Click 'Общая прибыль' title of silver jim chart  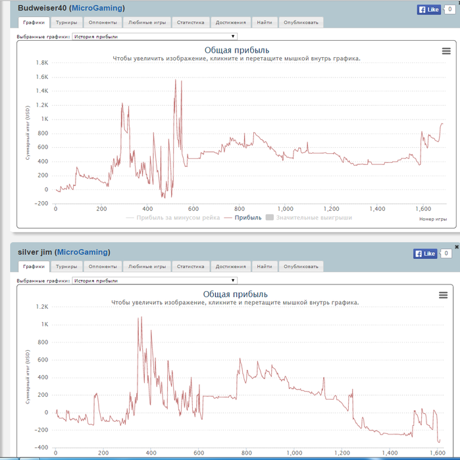coord(236,294)
